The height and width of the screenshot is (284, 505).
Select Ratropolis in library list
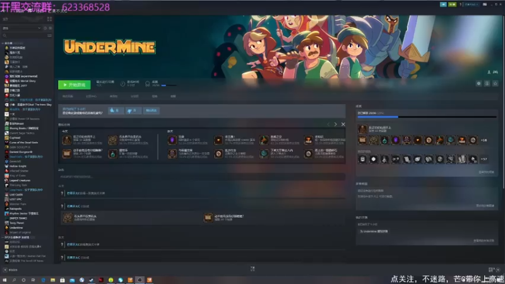15,209
